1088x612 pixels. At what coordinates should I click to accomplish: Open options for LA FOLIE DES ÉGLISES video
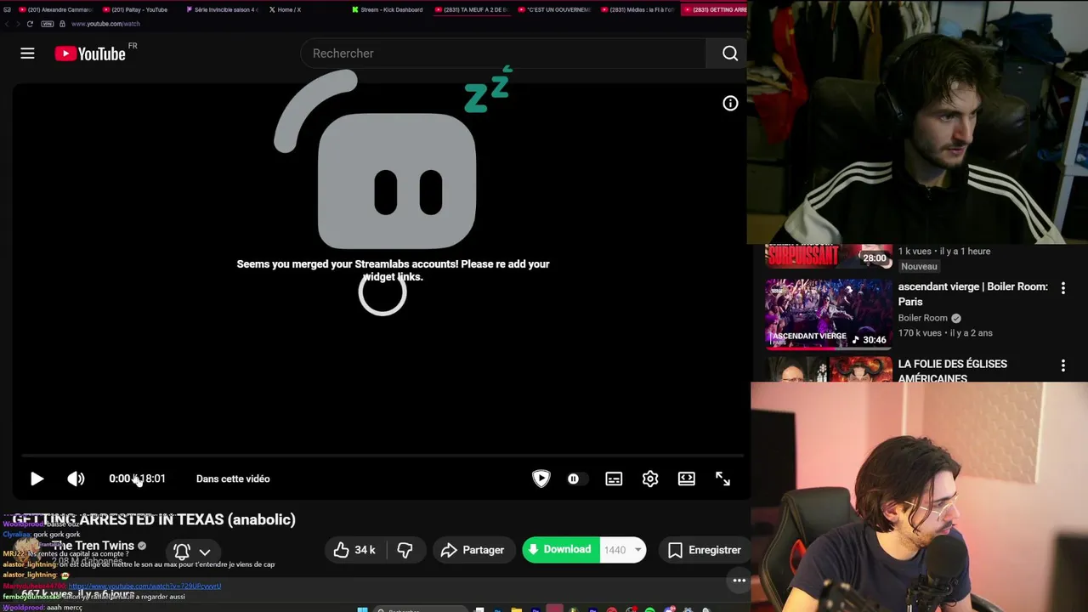coord(1062,365)
